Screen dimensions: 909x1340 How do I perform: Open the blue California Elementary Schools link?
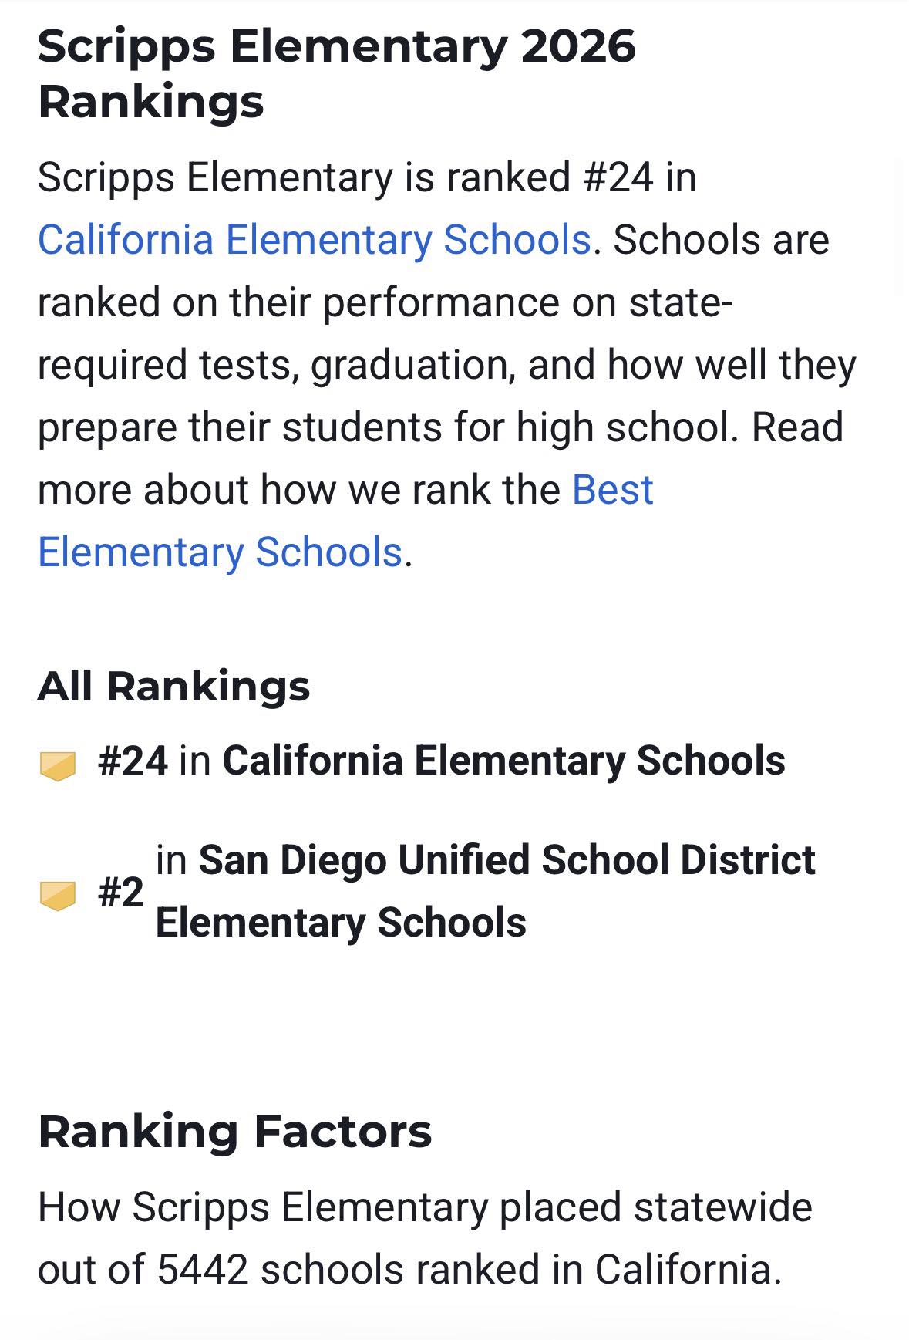(x=315, y=239)
